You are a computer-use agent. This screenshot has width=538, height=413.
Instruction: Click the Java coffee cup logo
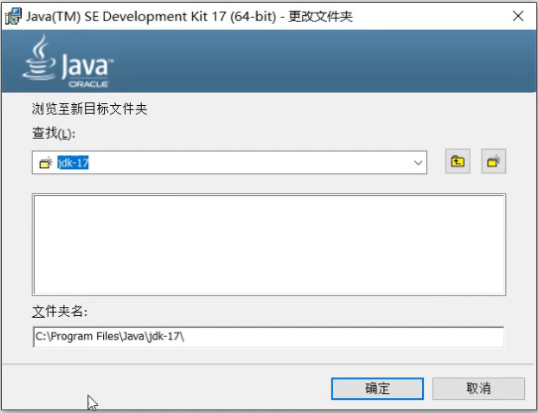40,57
